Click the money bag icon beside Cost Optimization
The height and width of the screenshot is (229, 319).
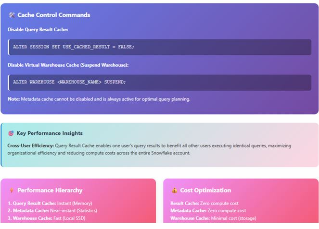click(174, 190)
